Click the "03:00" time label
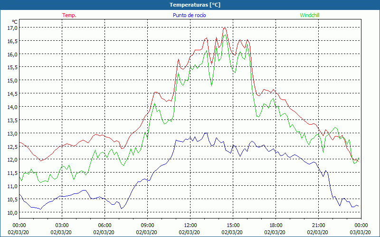Image resolution: width=380 pixels, height=237 pixels. coord(62,226)
